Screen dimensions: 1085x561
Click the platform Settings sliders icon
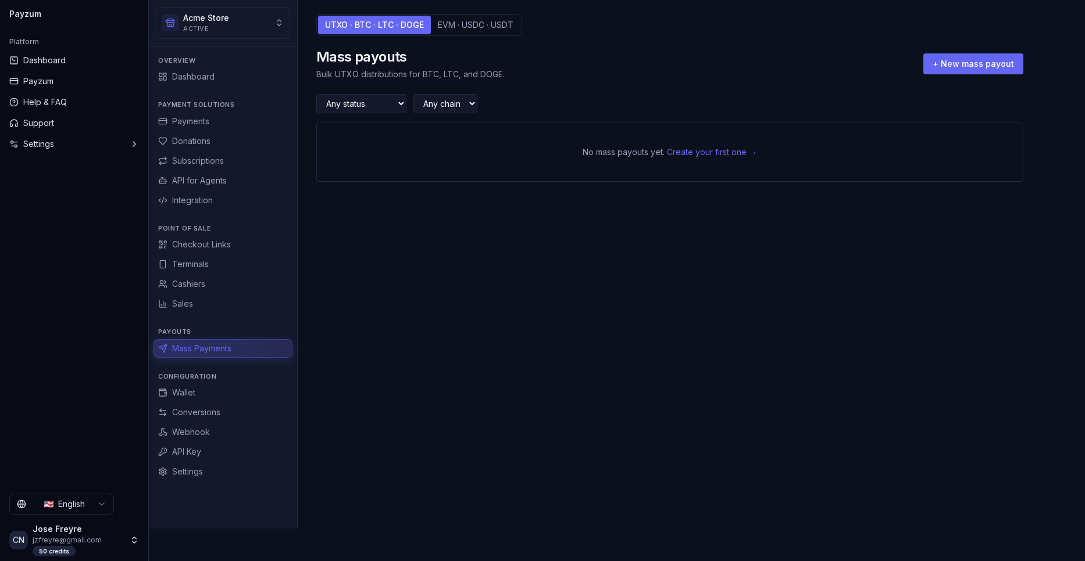14,144
